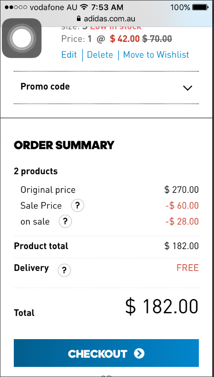The height and width of the screenshot is (377, 214).
Task: Tap the Wi-Fi status icon
Action: pyautogui.click(x=84, y=7)
